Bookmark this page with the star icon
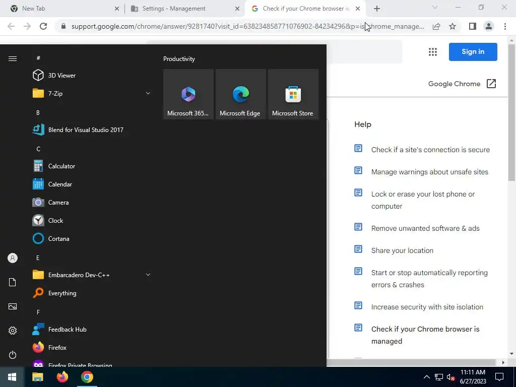Image resolution: width=516 pixels, height=387 pixels. tap(453, 26)
